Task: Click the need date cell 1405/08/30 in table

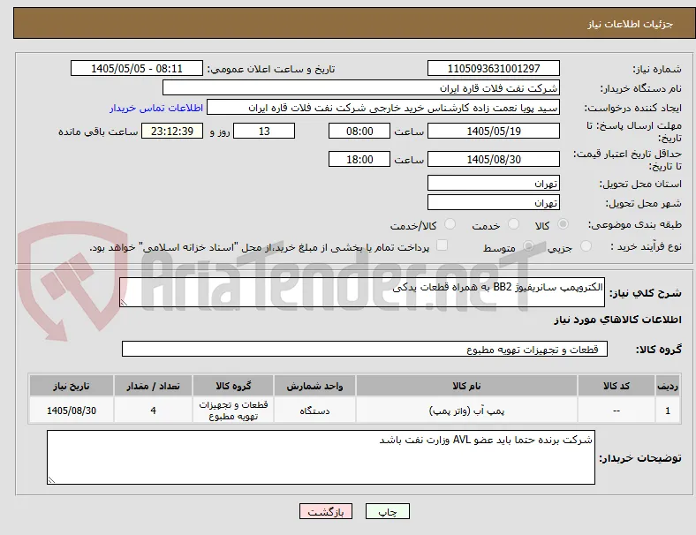Action: pyautogui.click(x=72, y=411)
